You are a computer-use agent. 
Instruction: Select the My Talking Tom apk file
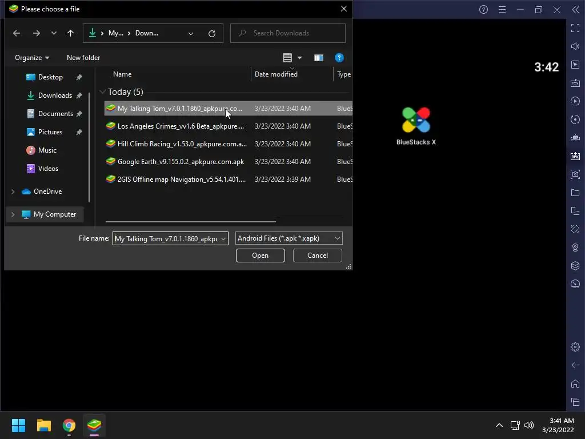coord(229,109)
